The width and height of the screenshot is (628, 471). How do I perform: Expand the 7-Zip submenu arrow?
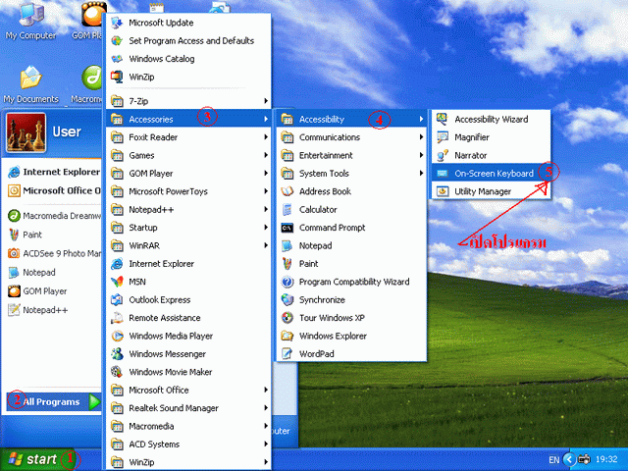(266, 101)
